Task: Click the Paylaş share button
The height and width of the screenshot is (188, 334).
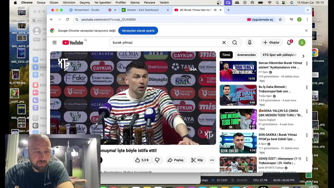Action: tap(176, 160)
